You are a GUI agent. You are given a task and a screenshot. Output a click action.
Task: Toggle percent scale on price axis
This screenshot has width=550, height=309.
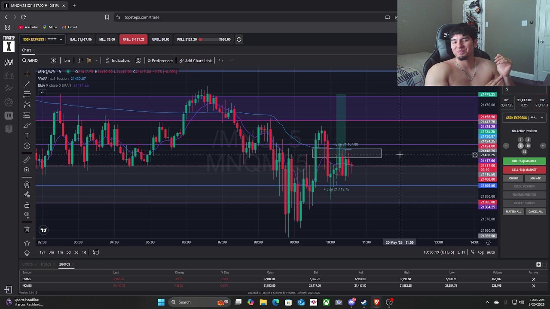473,252
